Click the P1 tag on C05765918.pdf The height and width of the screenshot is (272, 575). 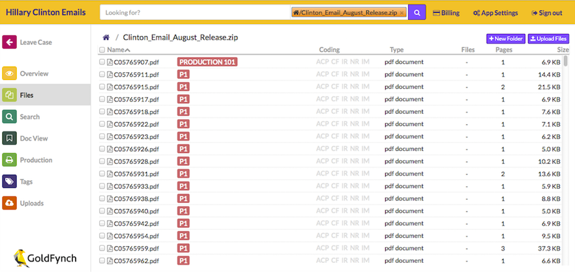pos(183,112)
